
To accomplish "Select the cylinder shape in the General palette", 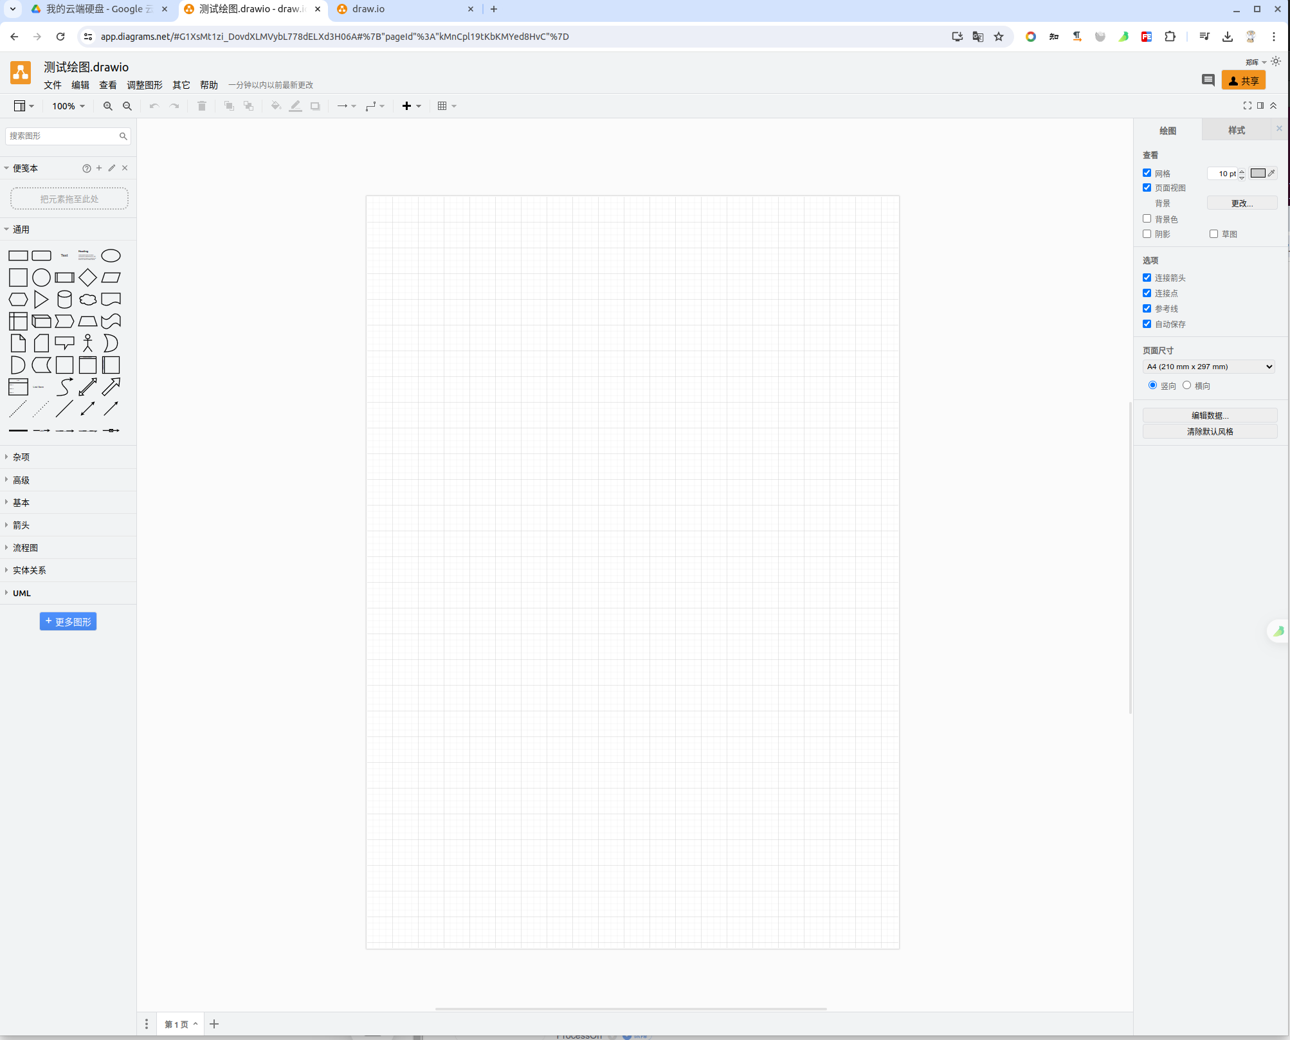I will 64,300.
